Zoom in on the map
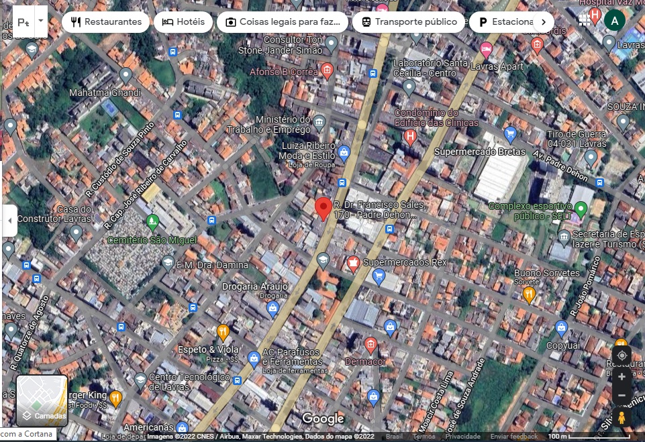 click(622, 377)
